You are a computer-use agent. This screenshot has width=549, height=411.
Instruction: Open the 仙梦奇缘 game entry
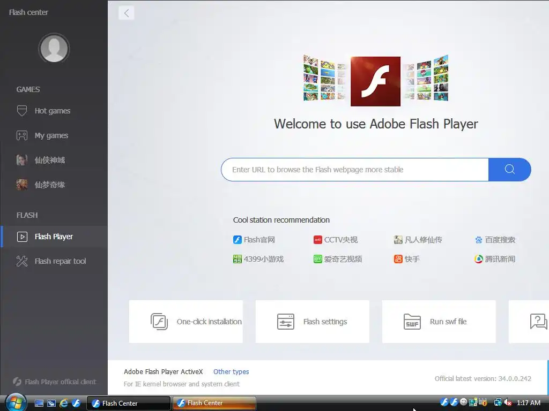click(54, 185)
